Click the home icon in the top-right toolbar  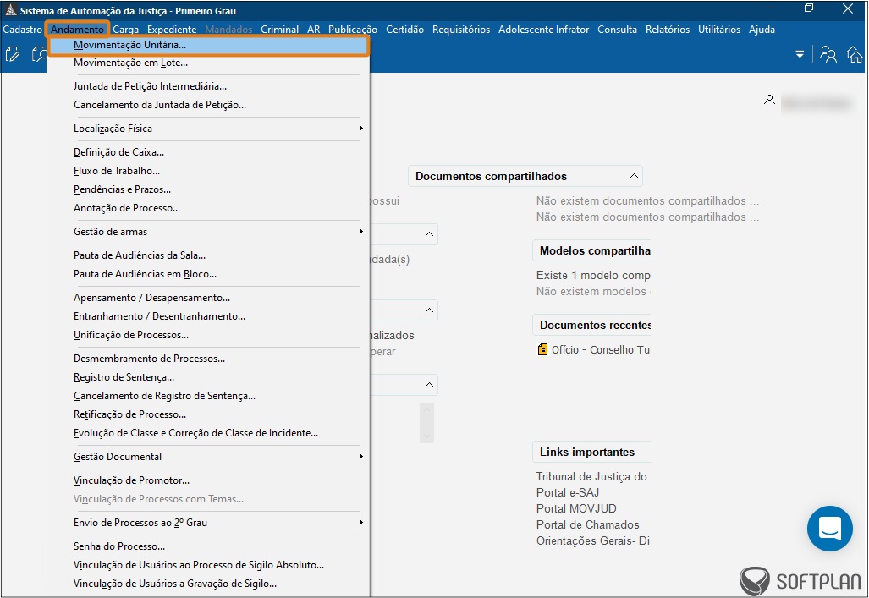[x=855, y=55]
